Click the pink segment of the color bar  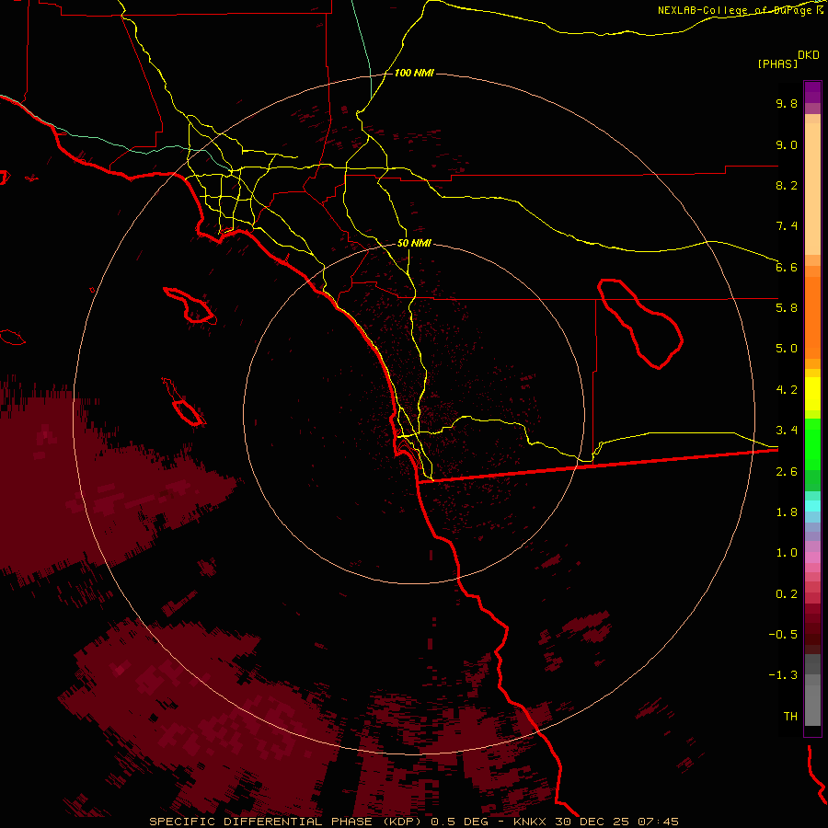812,558
